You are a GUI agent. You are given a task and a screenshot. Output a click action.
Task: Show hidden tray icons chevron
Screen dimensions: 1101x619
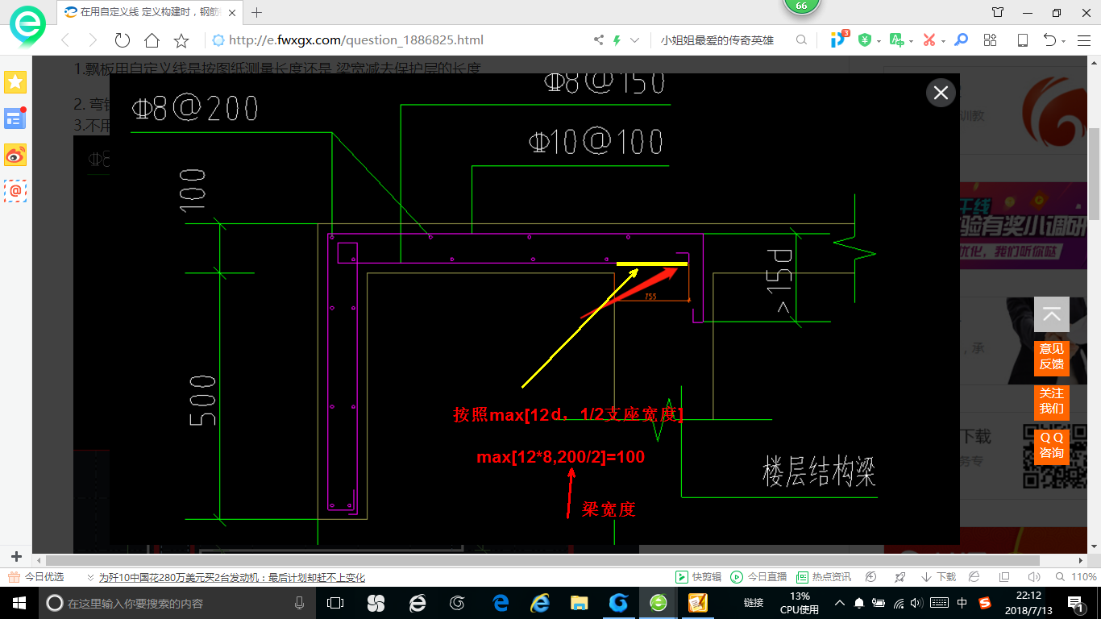point(839,603)
